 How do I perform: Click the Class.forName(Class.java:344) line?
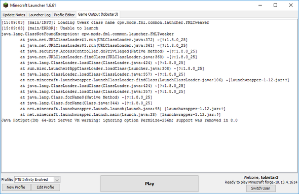[86, 103]
